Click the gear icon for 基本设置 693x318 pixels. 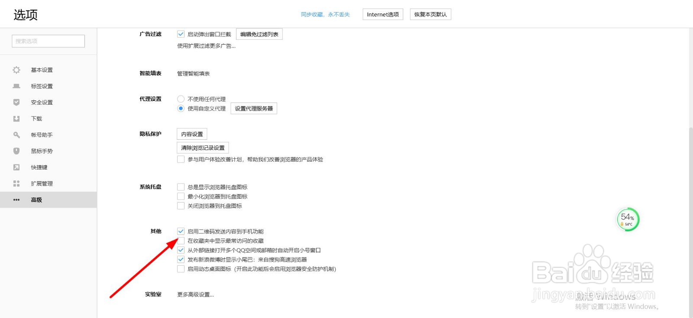tap(16, 70)
